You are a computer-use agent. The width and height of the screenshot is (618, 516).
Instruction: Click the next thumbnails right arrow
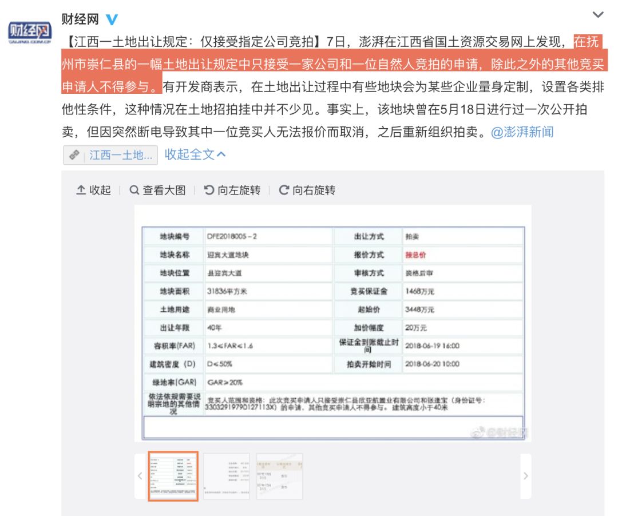(x=526, y=476)
